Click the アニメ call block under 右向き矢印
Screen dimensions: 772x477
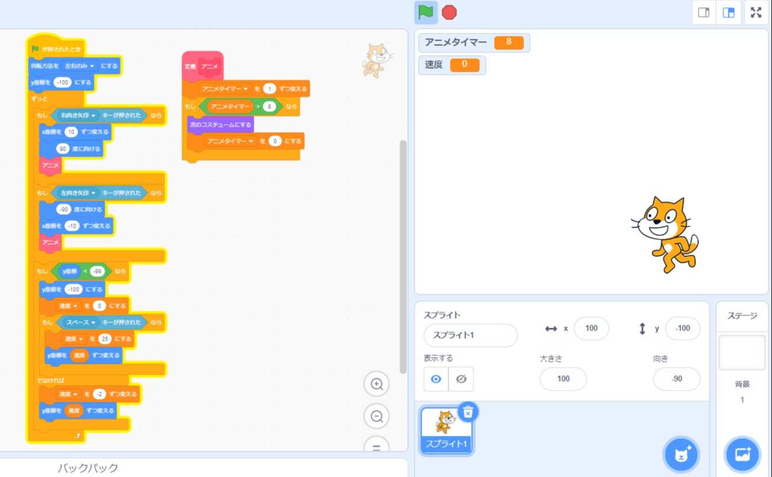(x=51, y=166)
